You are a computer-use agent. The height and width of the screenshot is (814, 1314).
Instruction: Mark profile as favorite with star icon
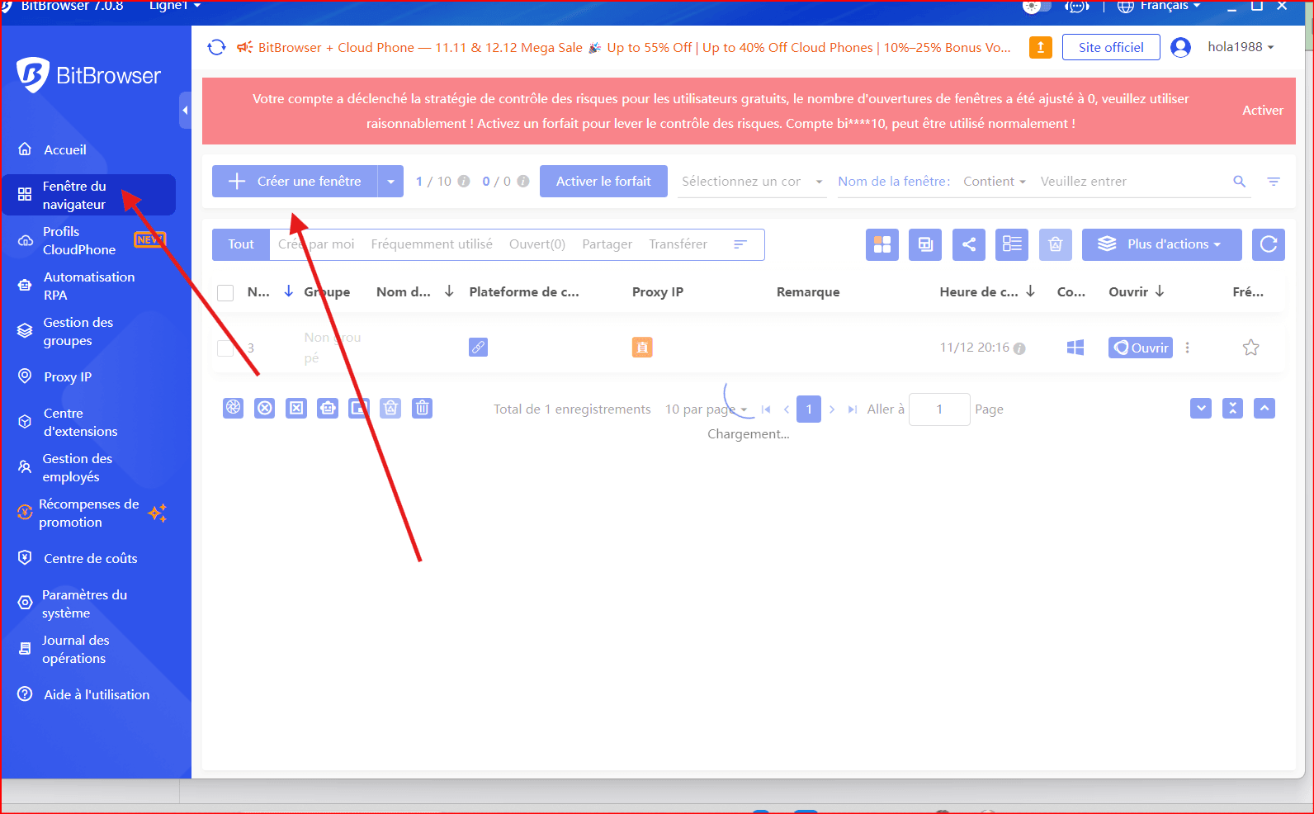tap(1250, 348)
